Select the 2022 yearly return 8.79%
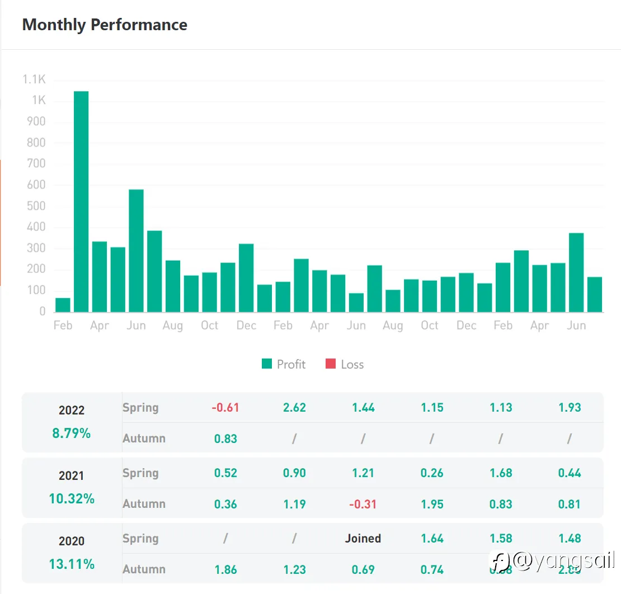621x594 pixels. [72, 433]
